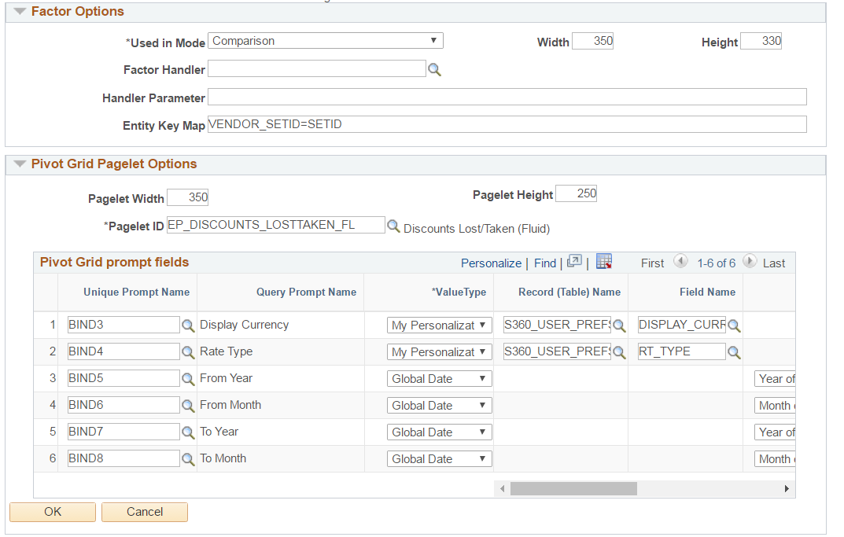
Task: Click the Find link above the prompt fields
Action: pyautogui.click(x=544, y=263)
